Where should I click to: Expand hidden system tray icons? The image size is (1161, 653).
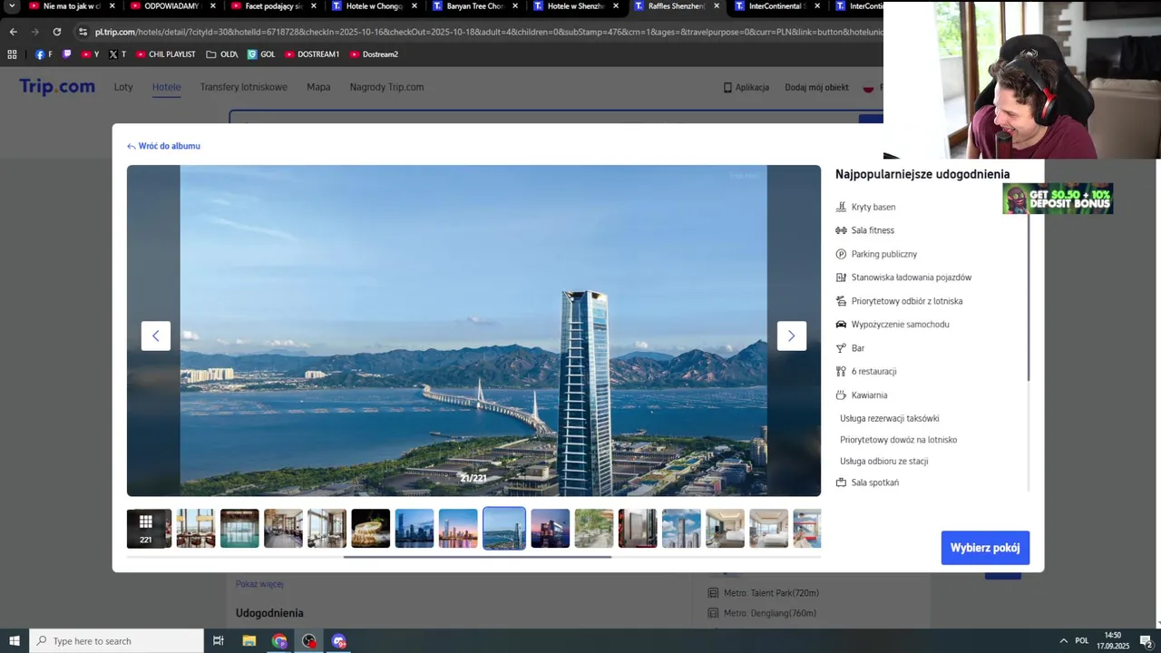[x=1063, y=641]
